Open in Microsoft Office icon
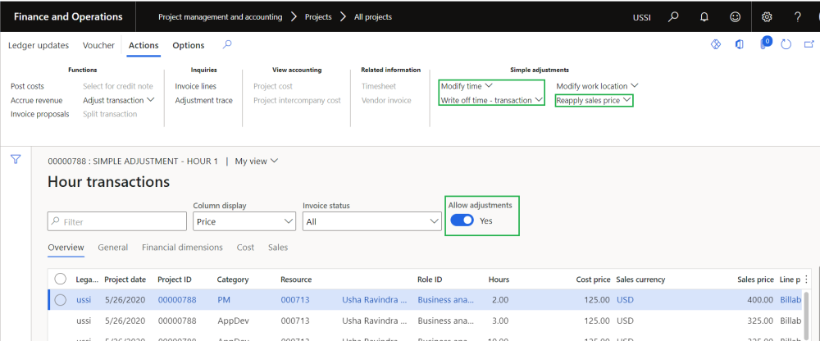 [x=740, y=45]
